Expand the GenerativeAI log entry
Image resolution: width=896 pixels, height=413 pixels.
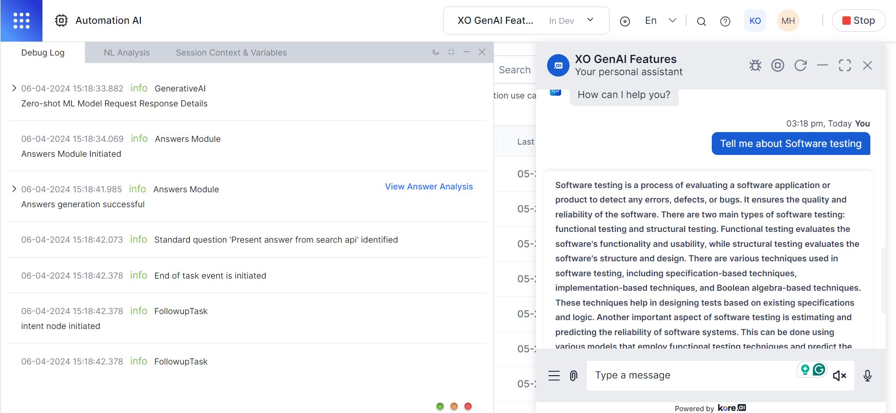point(14,88)
